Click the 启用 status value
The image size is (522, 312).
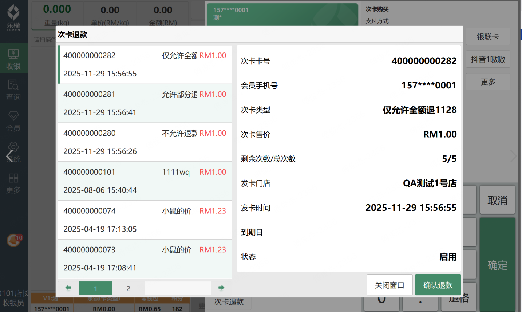tap(448, 257)
